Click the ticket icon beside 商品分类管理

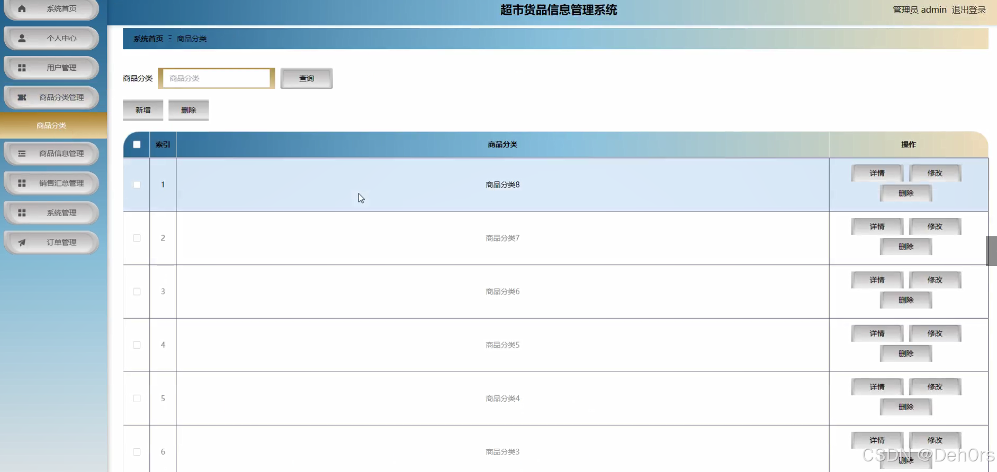22,97
